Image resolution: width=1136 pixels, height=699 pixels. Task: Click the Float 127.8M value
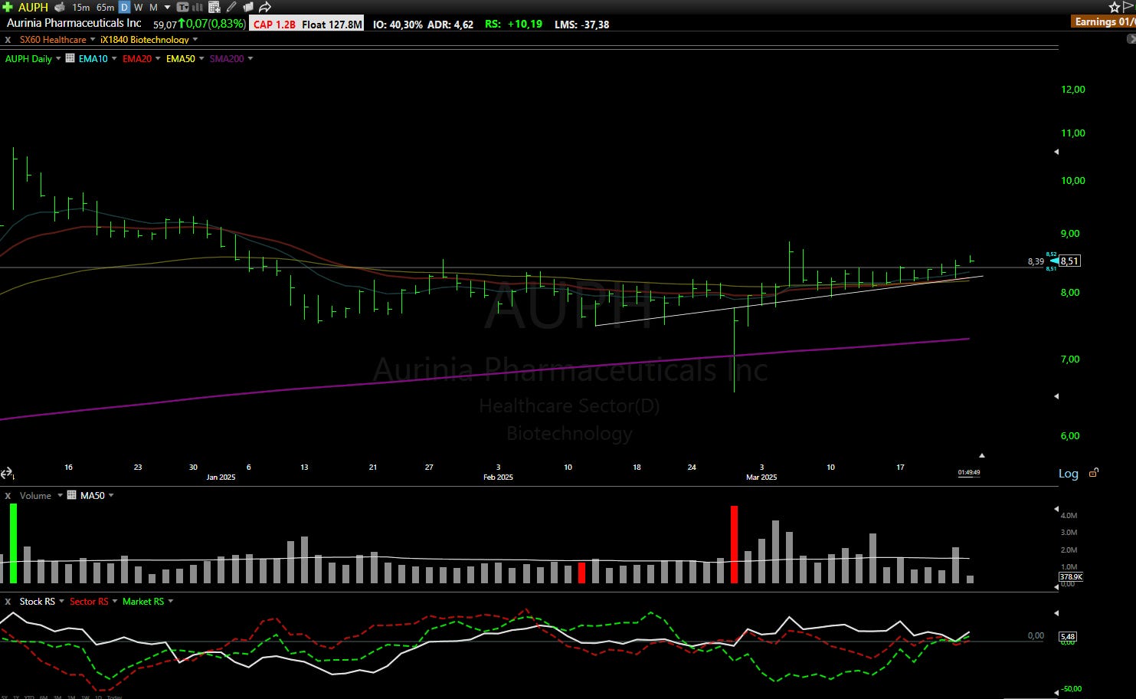tap(332, 24)
